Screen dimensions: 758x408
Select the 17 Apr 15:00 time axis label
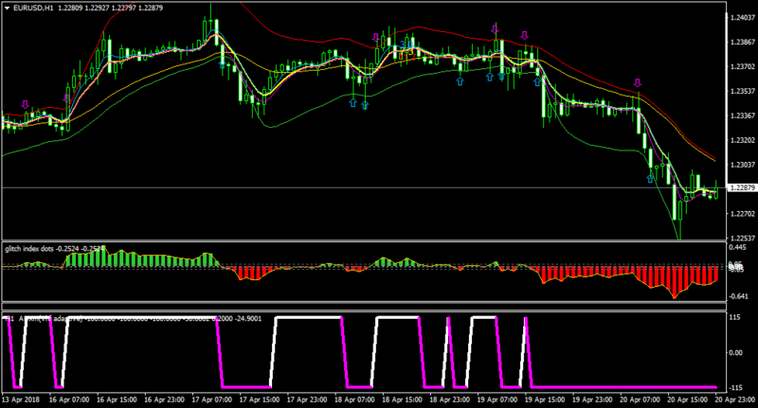[259, 399]
